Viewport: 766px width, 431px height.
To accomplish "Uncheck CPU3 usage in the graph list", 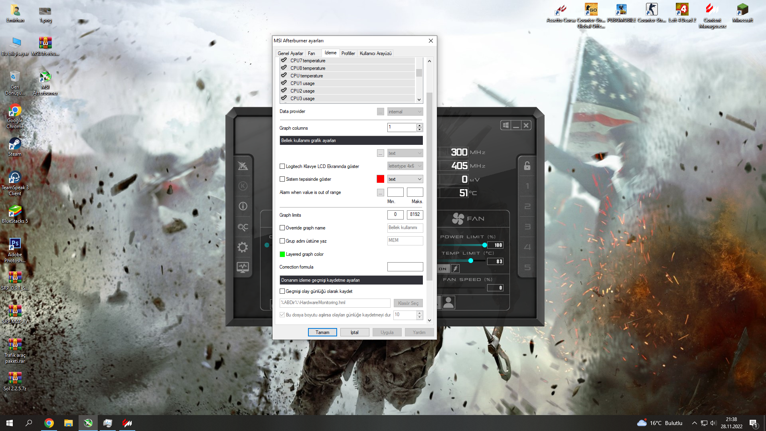I will [x=284, y=98].
